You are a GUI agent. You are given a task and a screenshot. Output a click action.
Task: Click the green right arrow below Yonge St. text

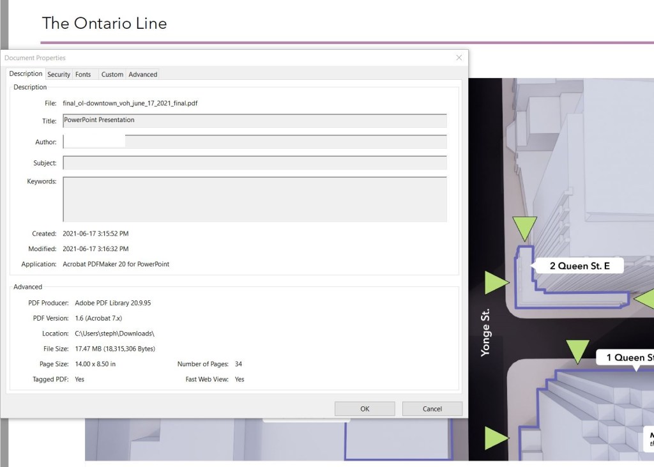tap(496, 438)
